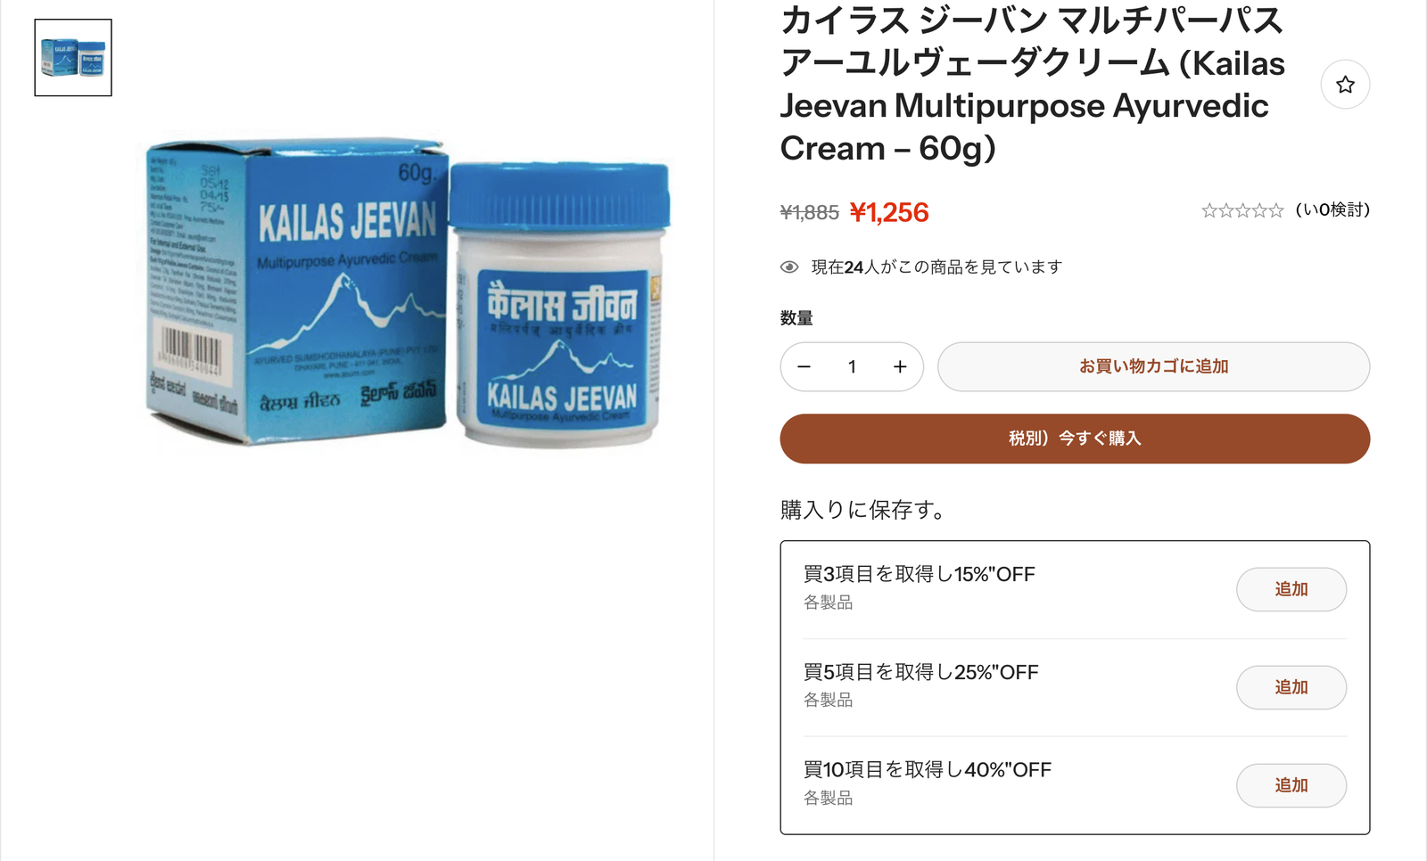Screen dimensions: 1427x861
Task: Add the buy 10 get 40% OFF offer
Action: pyautogui.click(x=1291, y=785)
